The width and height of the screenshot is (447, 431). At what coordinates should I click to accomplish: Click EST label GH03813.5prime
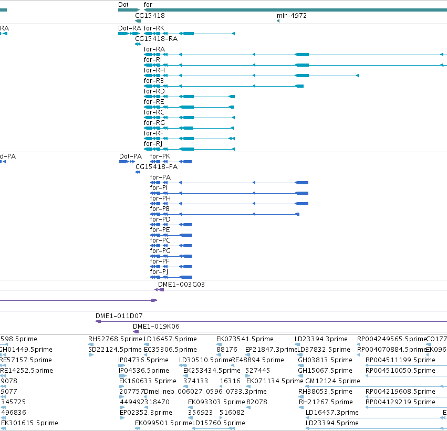tap(325, 360)
